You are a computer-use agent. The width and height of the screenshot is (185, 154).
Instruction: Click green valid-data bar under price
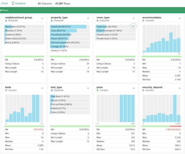pyautogui.click(x=116, y=126)
